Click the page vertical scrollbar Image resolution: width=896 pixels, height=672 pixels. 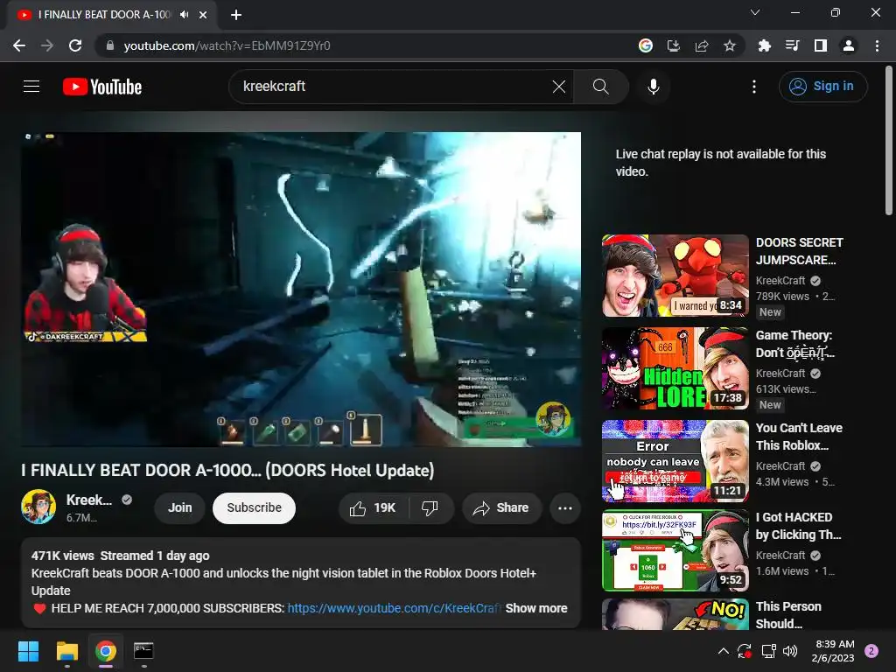(889, 141)
